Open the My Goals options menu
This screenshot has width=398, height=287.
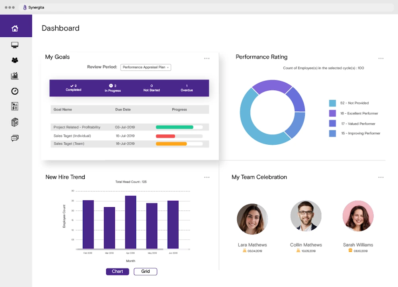click(x=207, y=58)
